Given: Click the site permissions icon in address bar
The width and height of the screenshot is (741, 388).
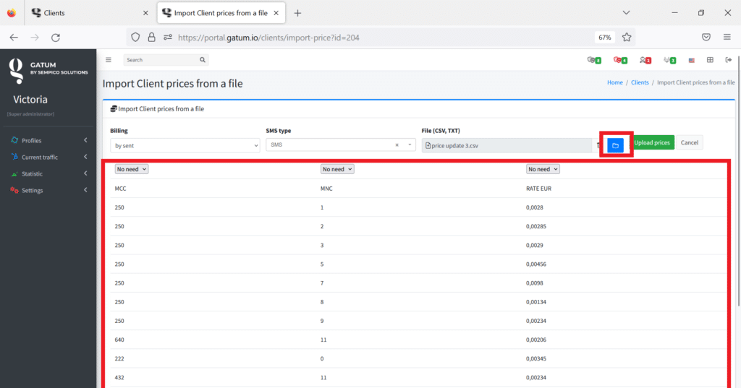Looking at the screenshot, I should (x=167, y=38).
